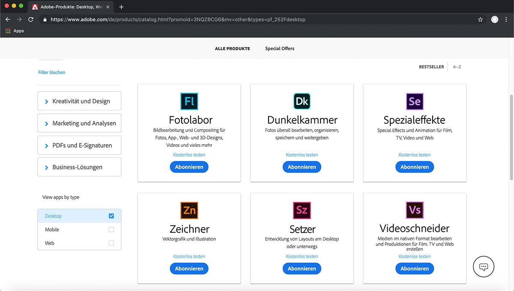Click the 'View apps by type' label
The height and width of the screenshot is (291, 514).
(x=61, y=197)
